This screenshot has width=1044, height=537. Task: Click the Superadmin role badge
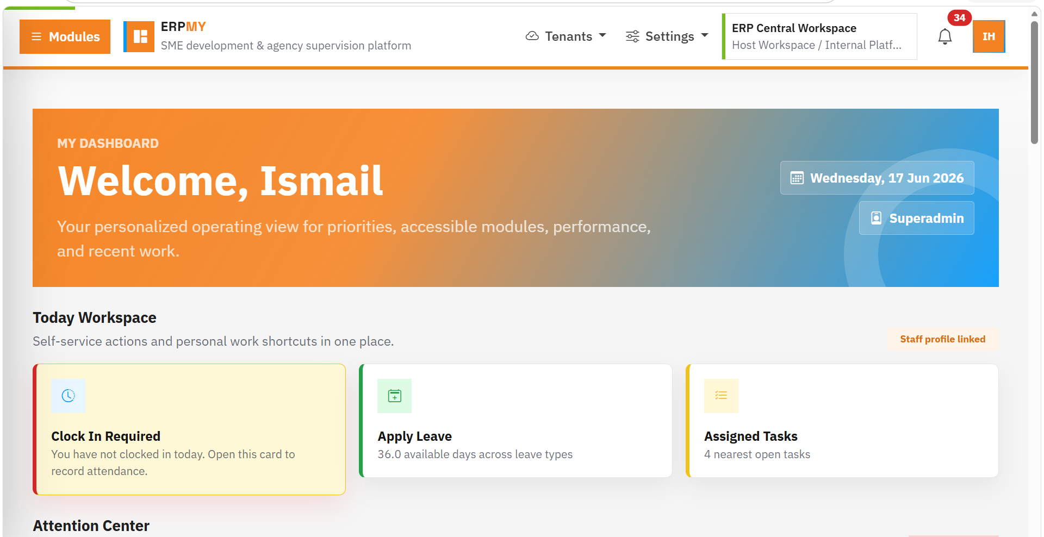917,218
